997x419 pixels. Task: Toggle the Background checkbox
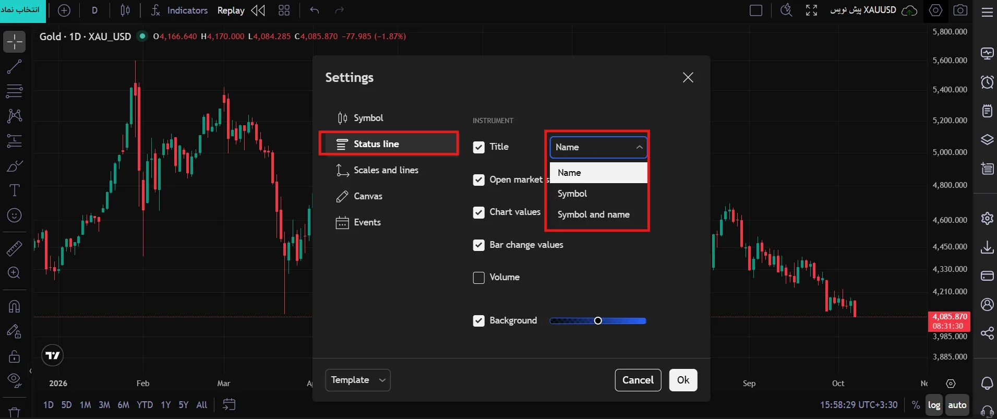[x=478, y=321]
